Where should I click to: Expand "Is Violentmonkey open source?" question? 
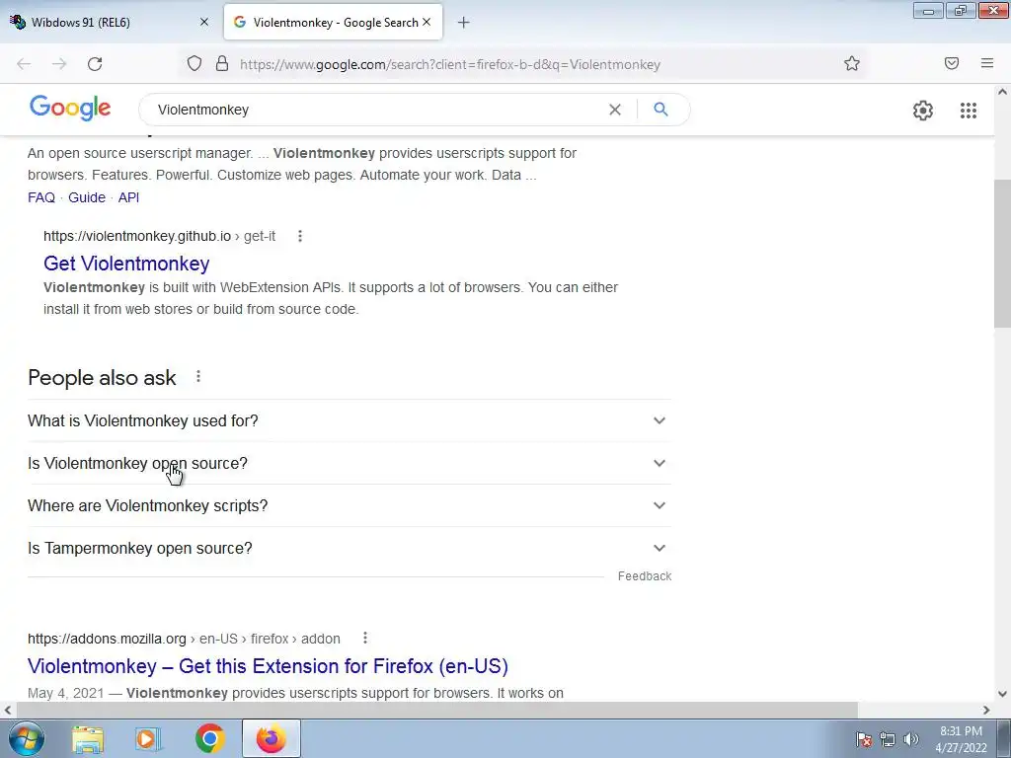click(x=350, y=464)
